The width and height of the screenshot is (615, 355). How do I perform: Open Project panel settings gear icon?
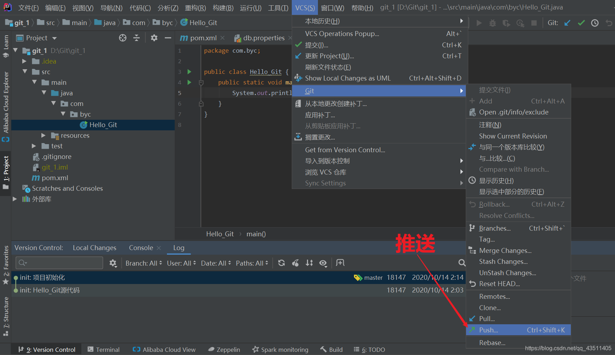pos(154,38)
